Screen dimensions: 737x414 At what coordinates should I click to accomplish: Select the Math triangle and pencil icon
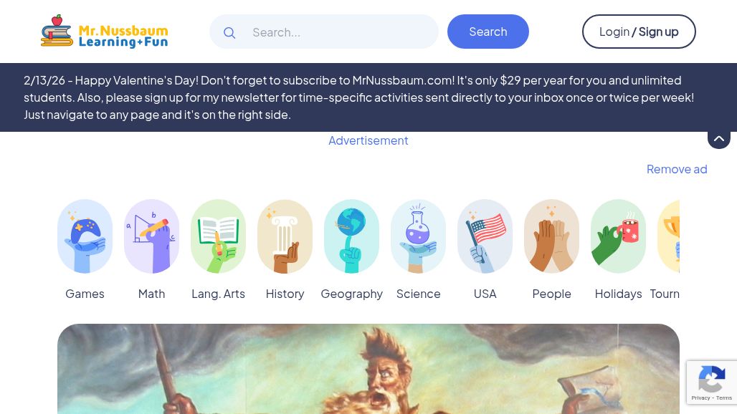[151, 236]
